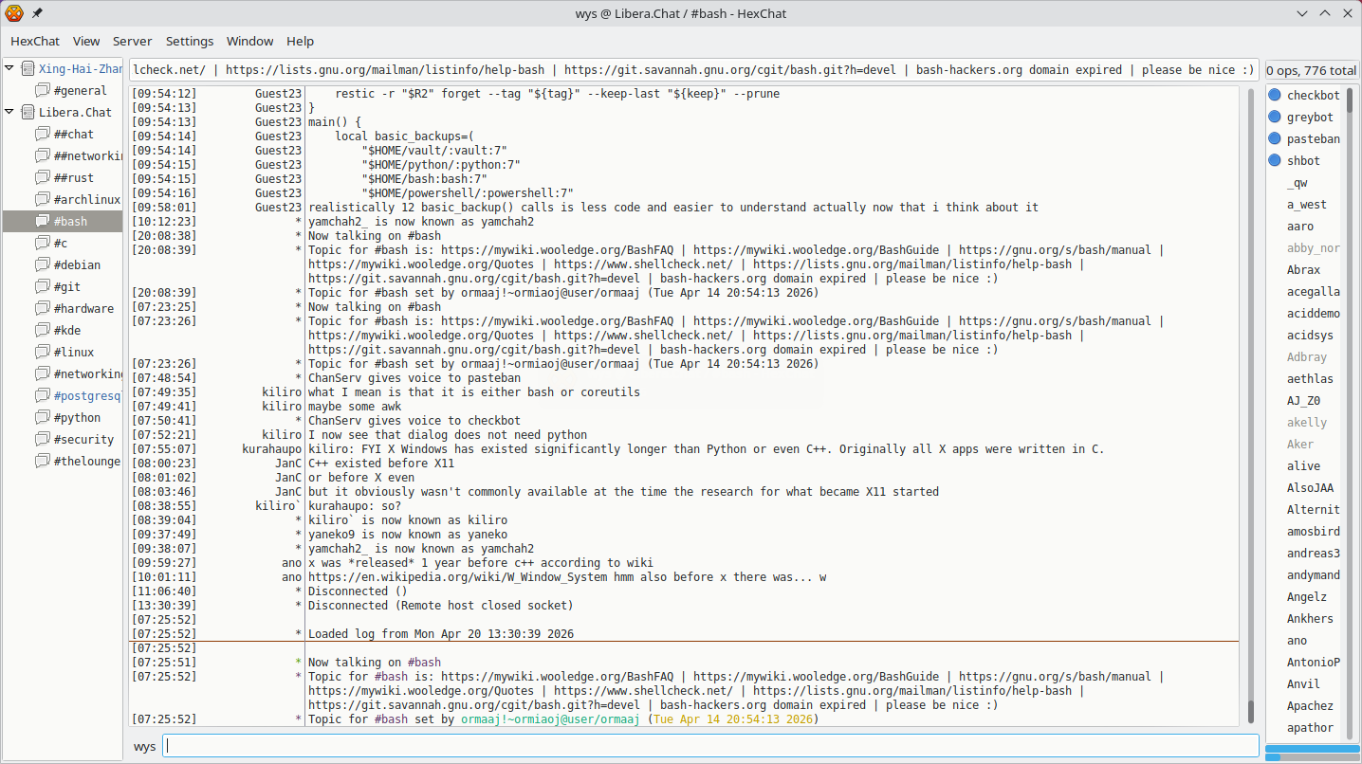
Task: Open the Server menu
Action: point(133,41)
